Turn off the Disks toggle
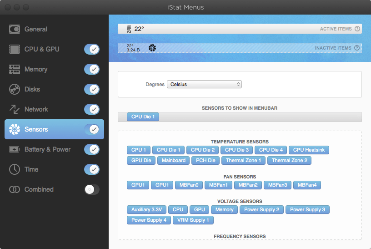 [x=92, y=89]
